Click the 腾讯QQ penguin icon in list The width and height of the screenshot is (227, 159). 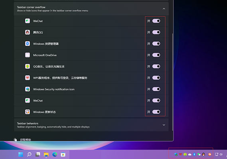[28, 32]
